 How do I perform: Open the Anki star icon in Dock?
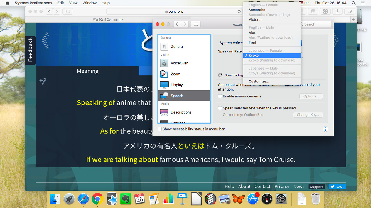(x=112, y=199)
